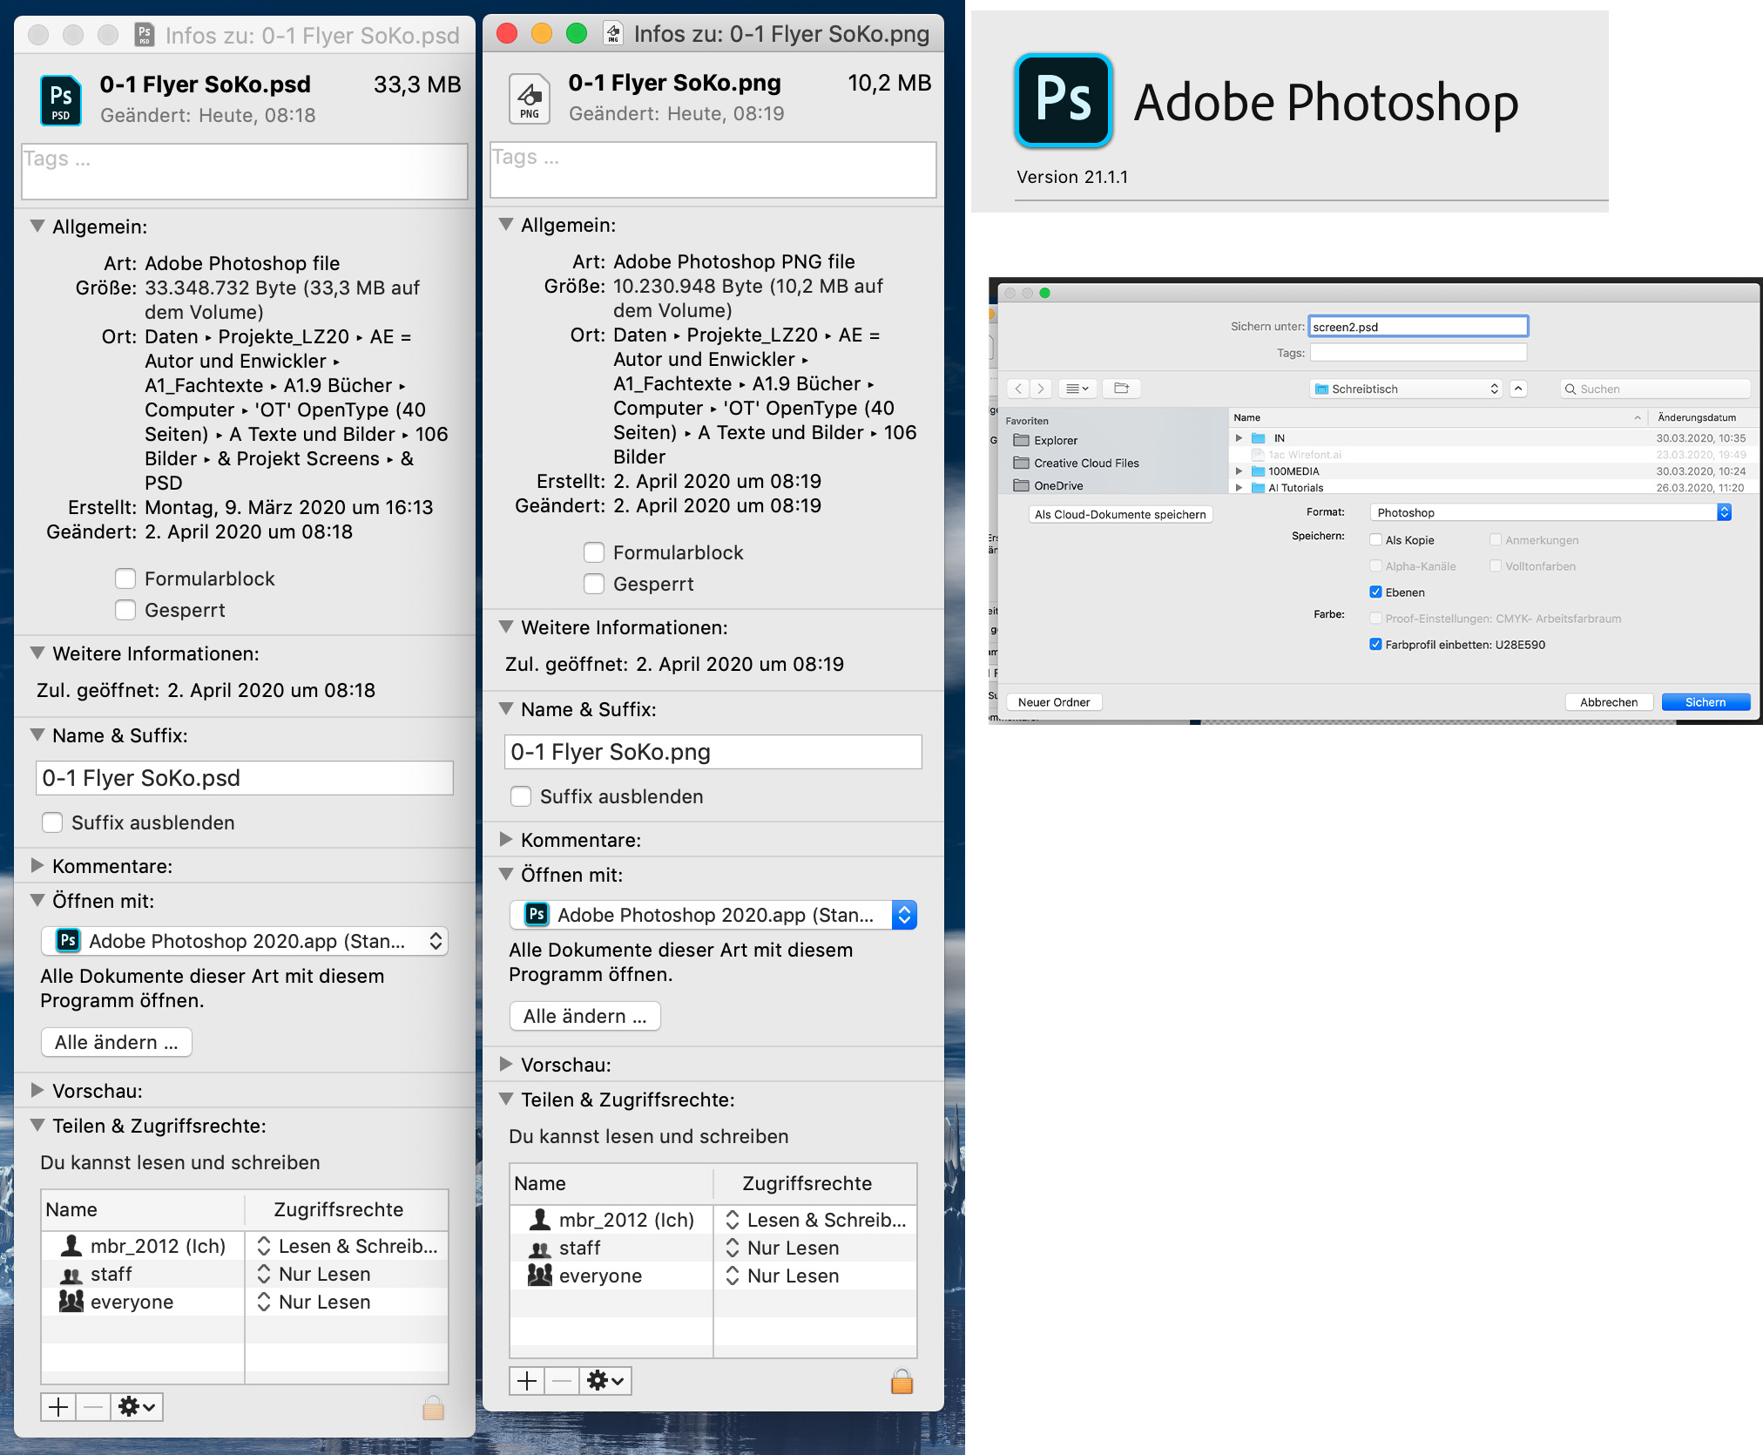Click the mbr_2012 user icon in PNG permissions
The height and width of the screenshot is (1455, 1763).
click(x=540, y=1220)
